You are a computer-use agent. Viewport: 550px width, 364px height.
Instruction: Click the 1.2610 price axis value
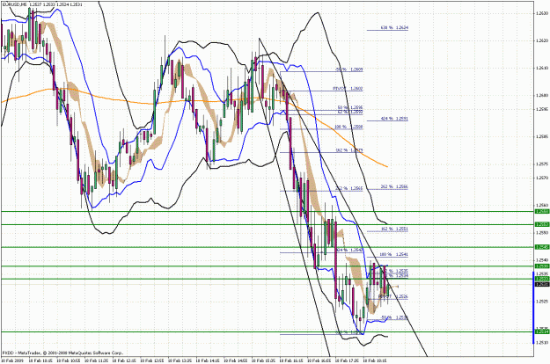[542, 68]
